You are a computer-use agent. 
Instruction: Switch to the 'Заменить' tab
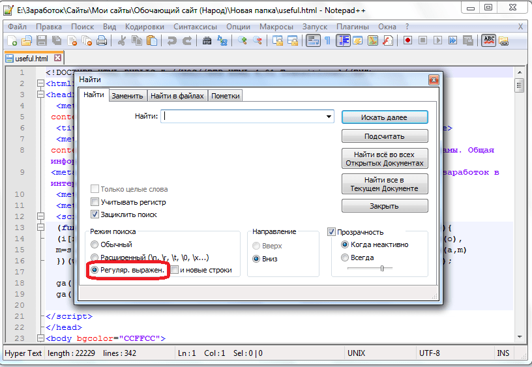[127, 96]
